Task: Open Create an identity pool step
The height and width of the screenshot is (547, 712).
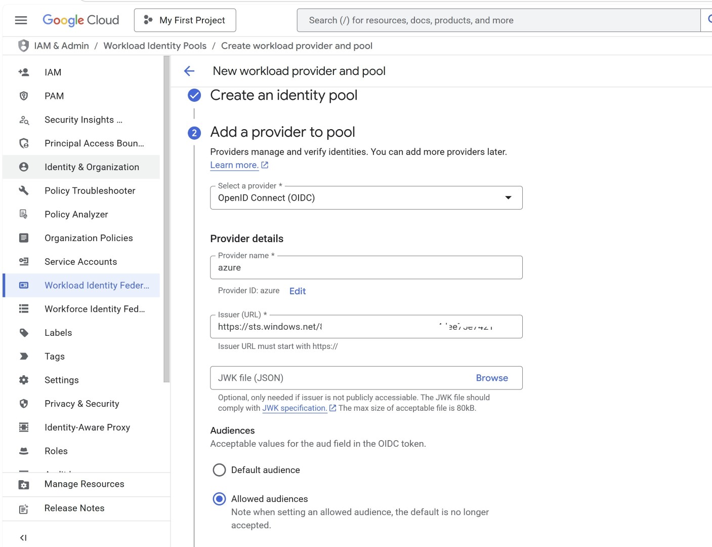Action: [283, 95]
